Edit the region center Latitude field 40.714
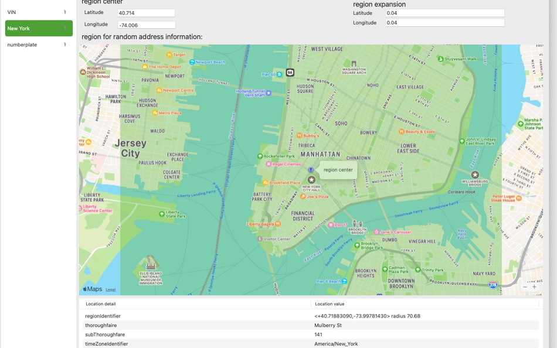557x348 pixels. [146, 13]
